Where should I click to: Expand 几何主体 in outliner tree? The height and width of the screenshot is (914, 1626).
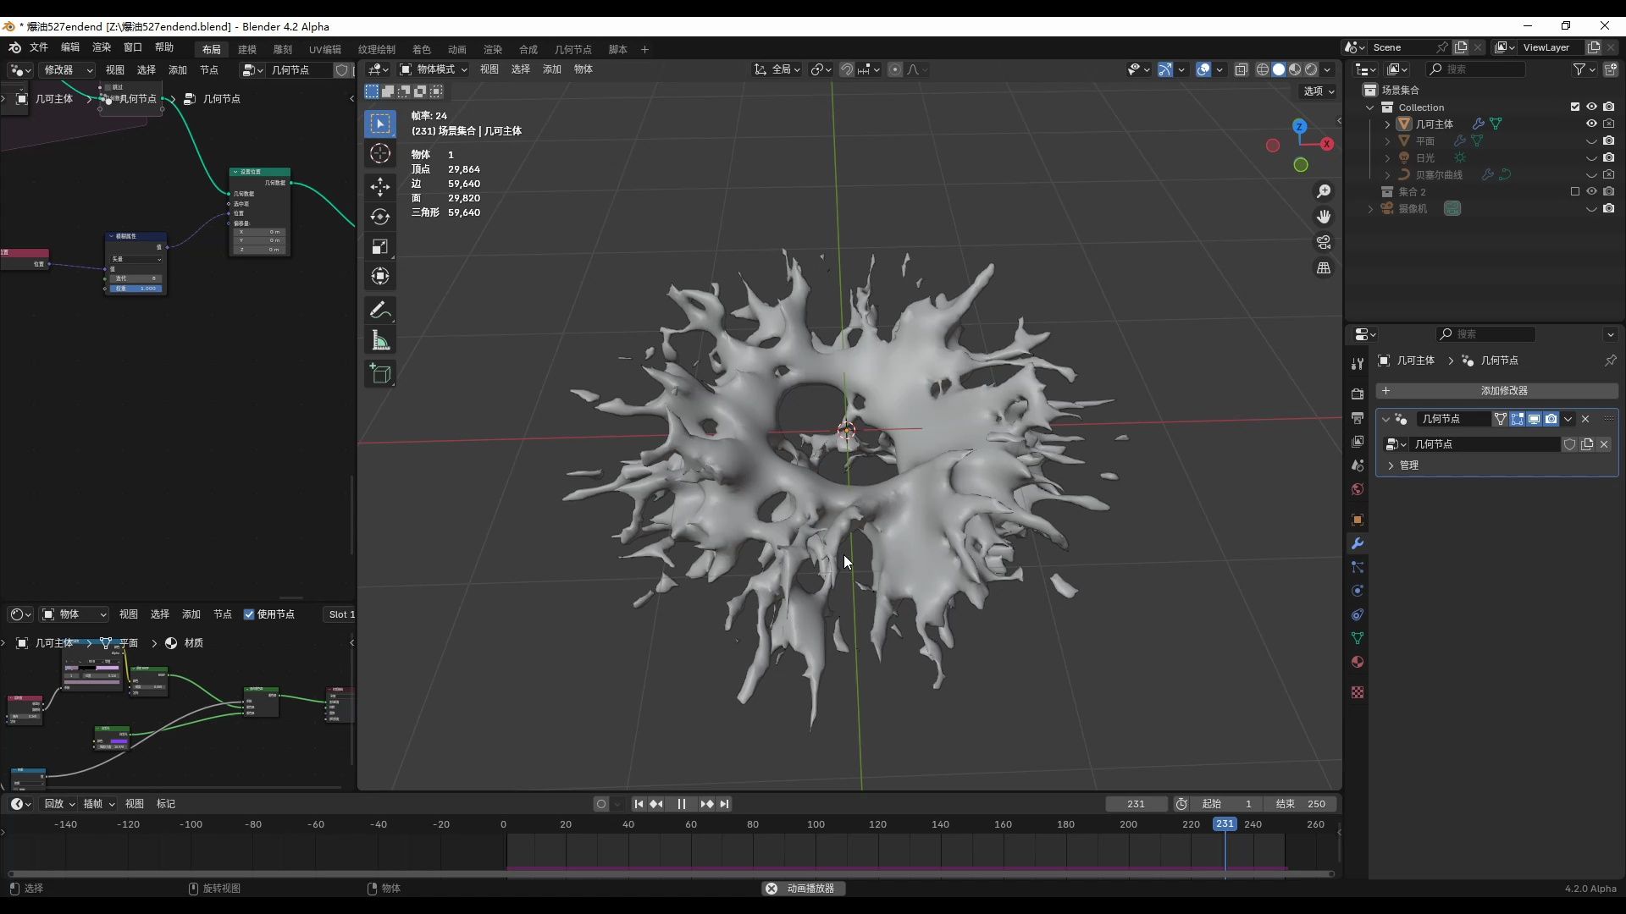pos(1387,124)
